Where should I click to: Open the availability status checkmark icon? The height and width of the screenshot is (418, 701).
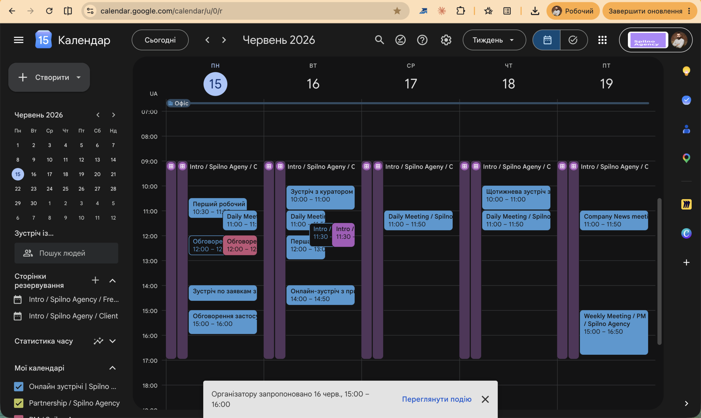coord(400,40)
